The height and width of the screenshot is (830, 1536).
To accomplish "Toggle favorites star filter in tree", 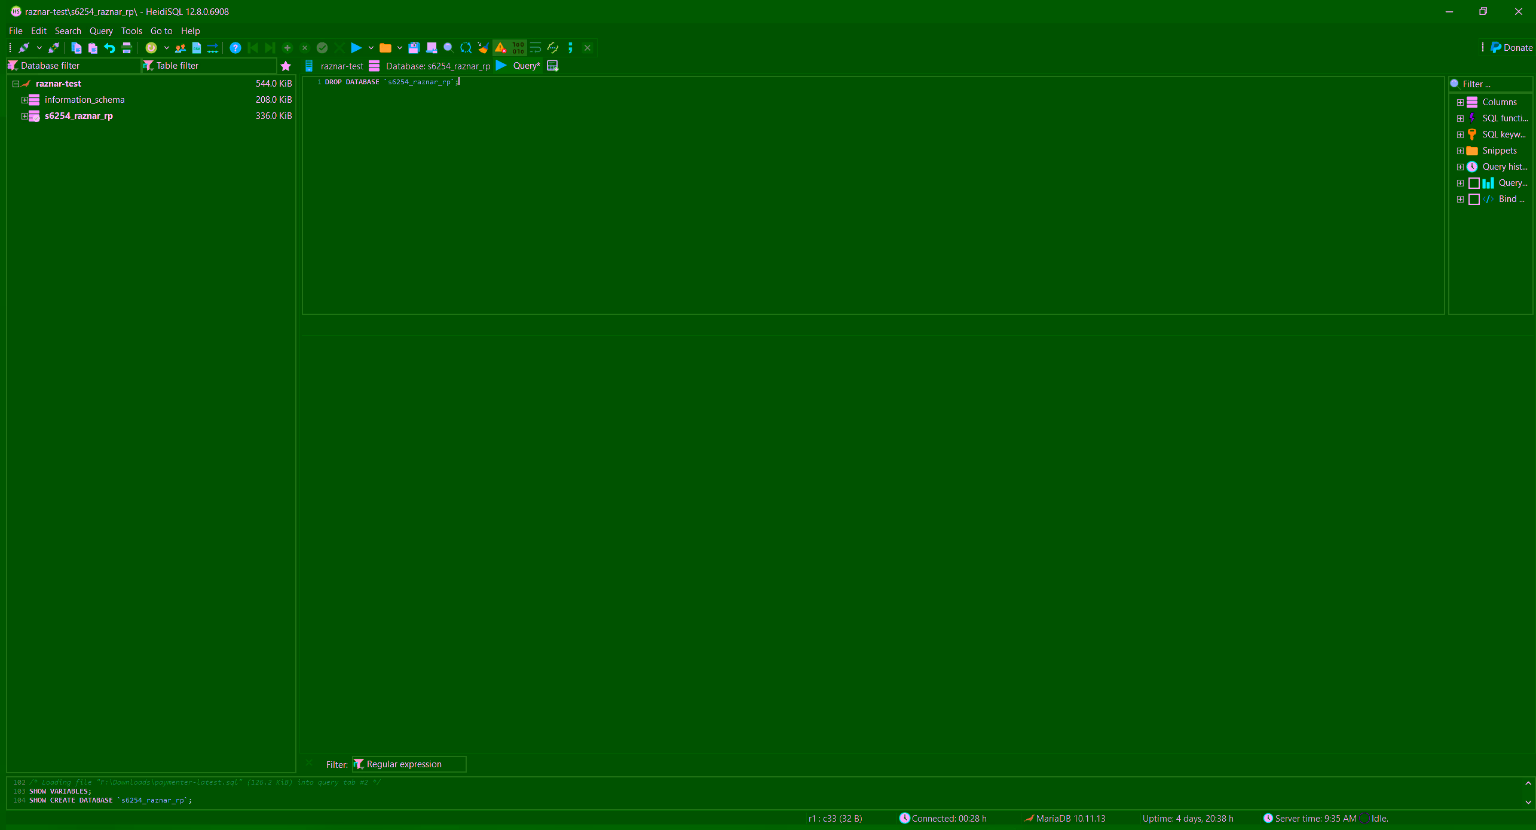I will pos(286,66).
